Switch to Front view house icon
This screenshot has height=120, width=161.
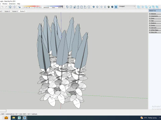click(74, 7)
